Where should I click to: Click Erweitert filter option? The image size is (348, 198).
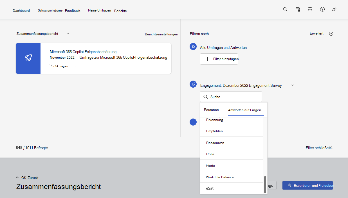click(x=316, y=33)
